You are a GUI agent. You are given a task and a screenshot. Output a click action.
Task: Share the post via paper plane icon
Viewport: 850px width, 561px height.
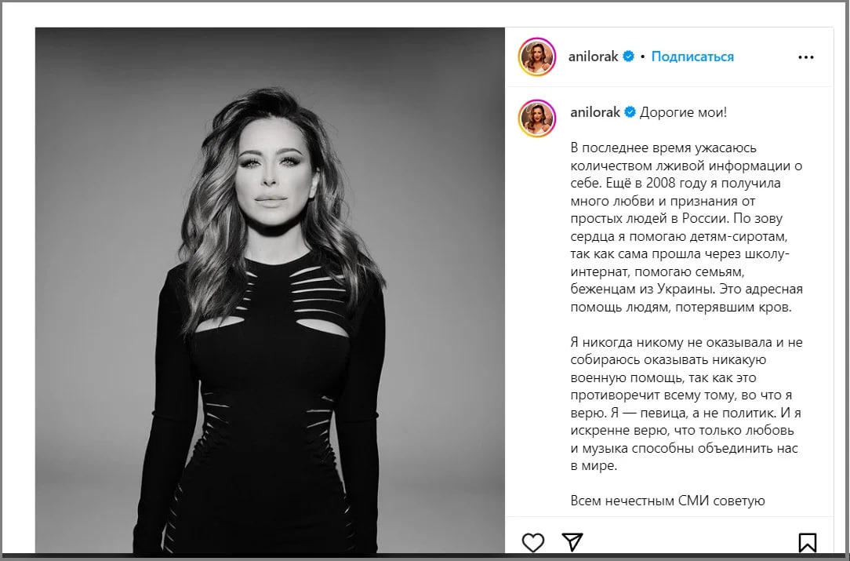[x=572, y=541]
